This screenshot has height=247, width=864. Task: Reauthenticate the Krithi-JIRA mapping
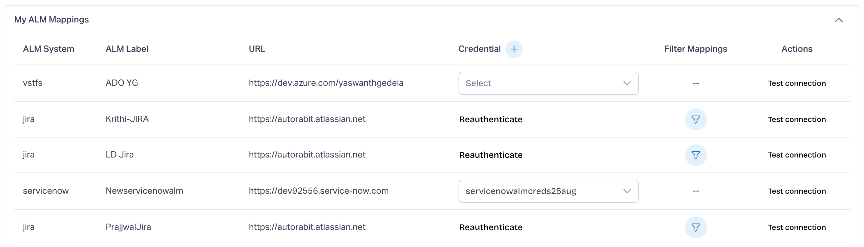click(490, 119)
